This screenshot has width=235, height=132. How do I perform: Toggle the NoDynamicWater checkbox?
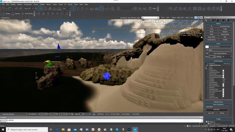click(x=223, y=86)
